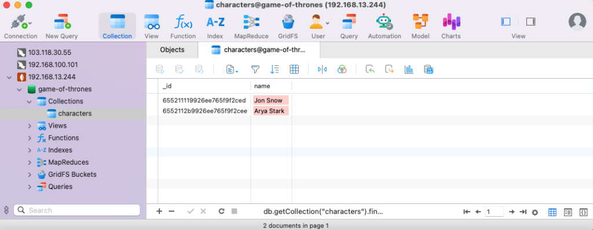Click the commit transaction icon
This screenshot has height=230, width=593.
coord(179,69)
